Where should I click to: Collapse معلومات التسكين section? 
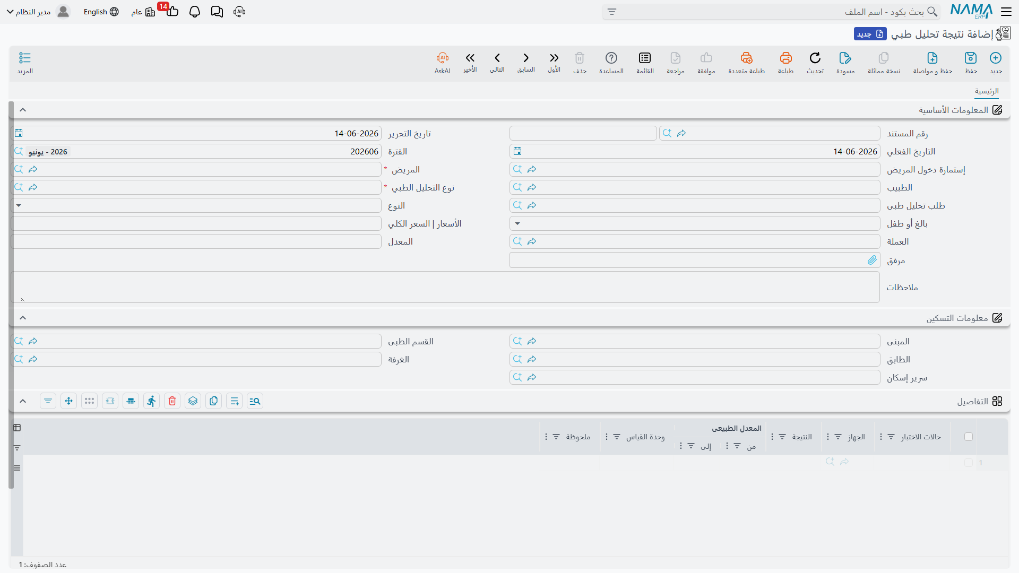pyautogui.click(x=23, y=318)
